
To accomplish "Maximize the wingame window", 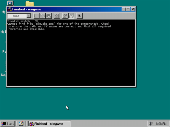I will pos(128,9).
